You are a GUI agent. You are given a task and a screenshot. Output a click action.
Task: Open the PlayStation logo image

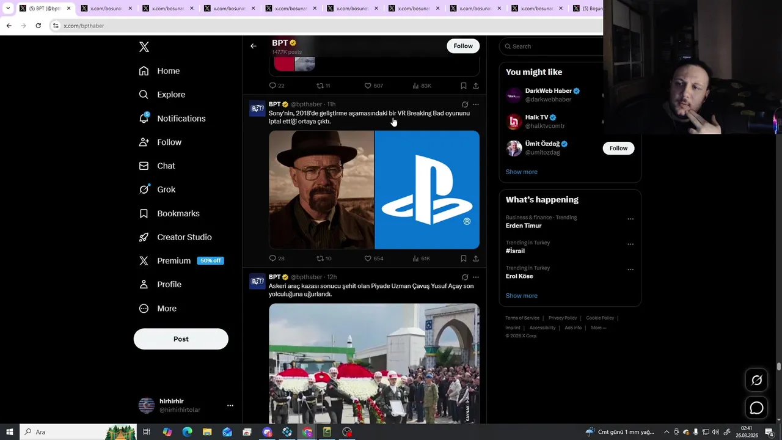tap(427, 190)
